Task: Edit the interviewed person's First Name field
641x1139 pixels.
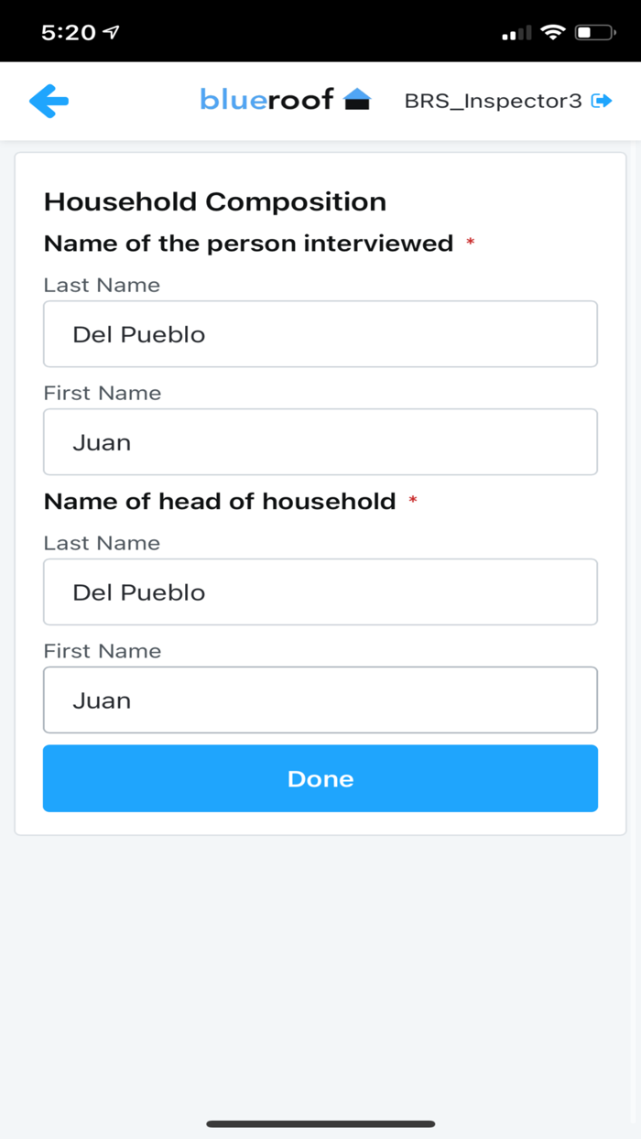Action: [320, 442]
